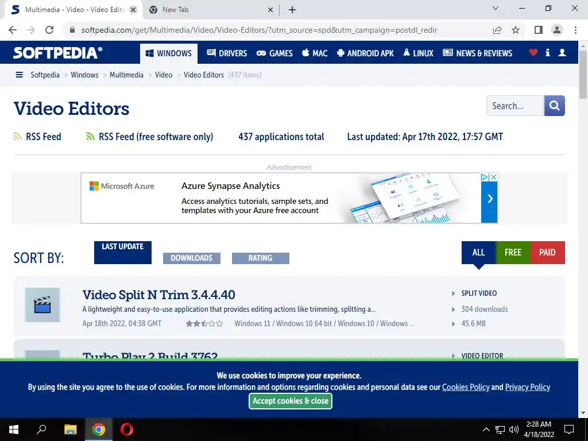588x441 pixels.
Task: Open the info icon in the Softpedia header
Action: pos(547,52)
